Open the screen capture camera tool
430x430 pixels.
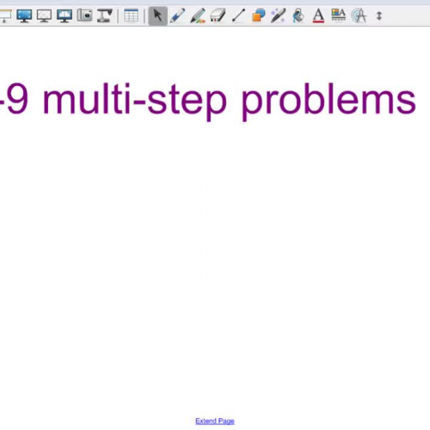click(x=84, y=15)
